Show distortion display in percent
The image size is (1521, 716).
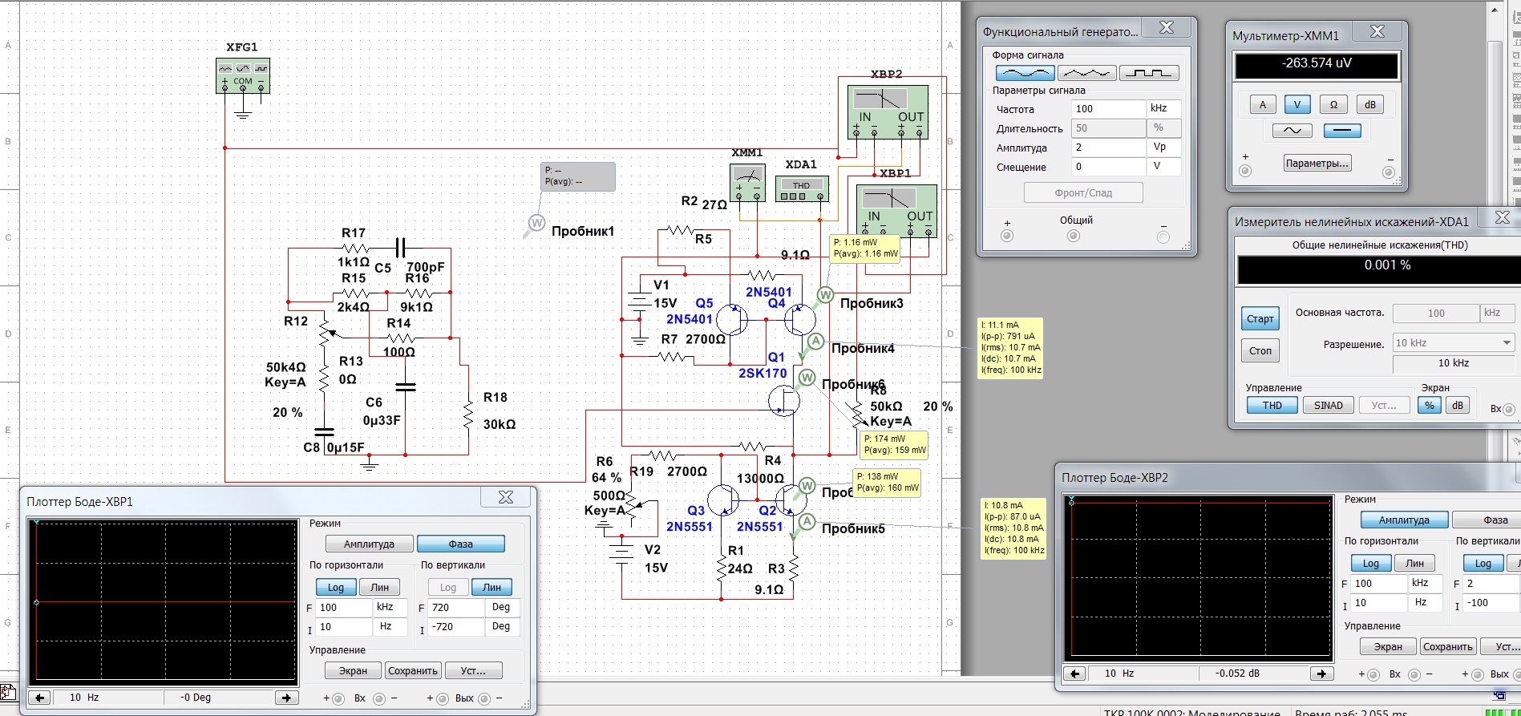click(1430, 405)
